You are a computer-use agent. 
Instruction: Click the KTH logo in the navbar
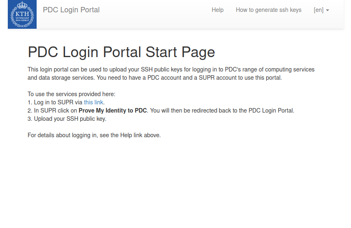tap(22, 14)
